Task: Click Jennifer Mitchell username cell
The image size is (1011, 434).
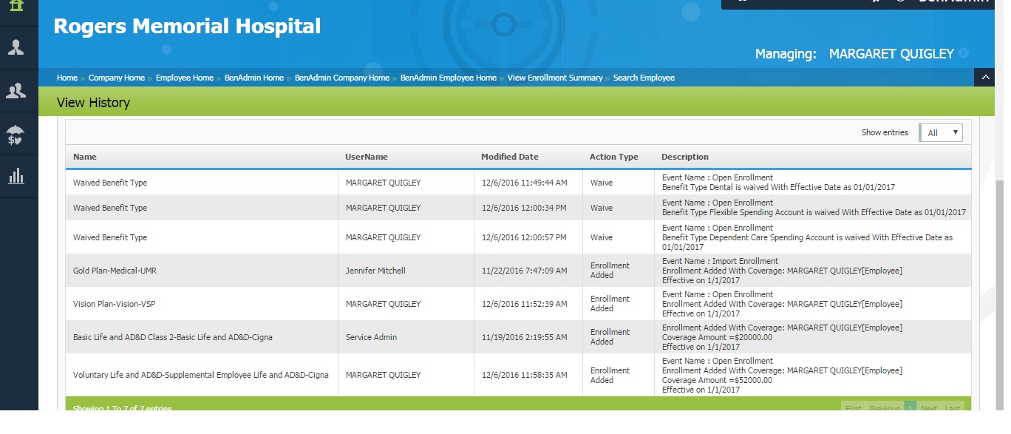Action: (x=375, y=271)
